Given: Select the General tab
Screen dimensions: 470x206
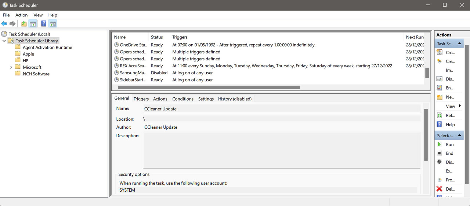Looking at the screenshot, I should click(122, 98).
